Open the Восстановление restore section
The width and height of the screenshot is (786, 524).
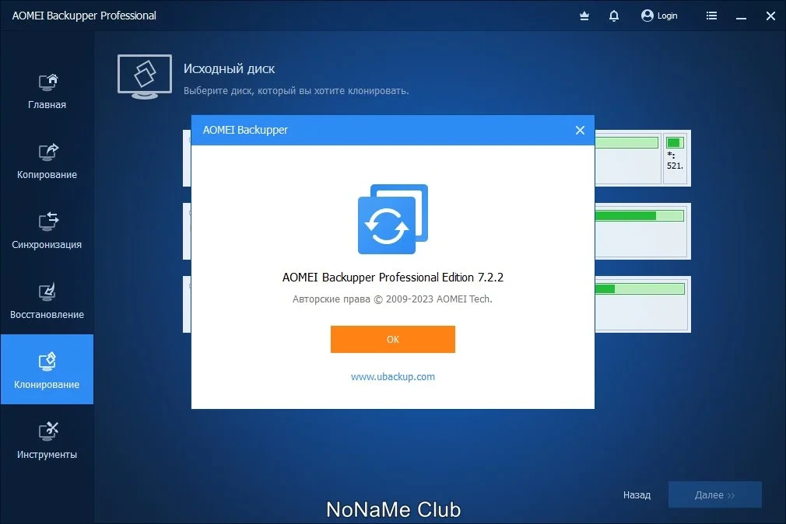47,302
